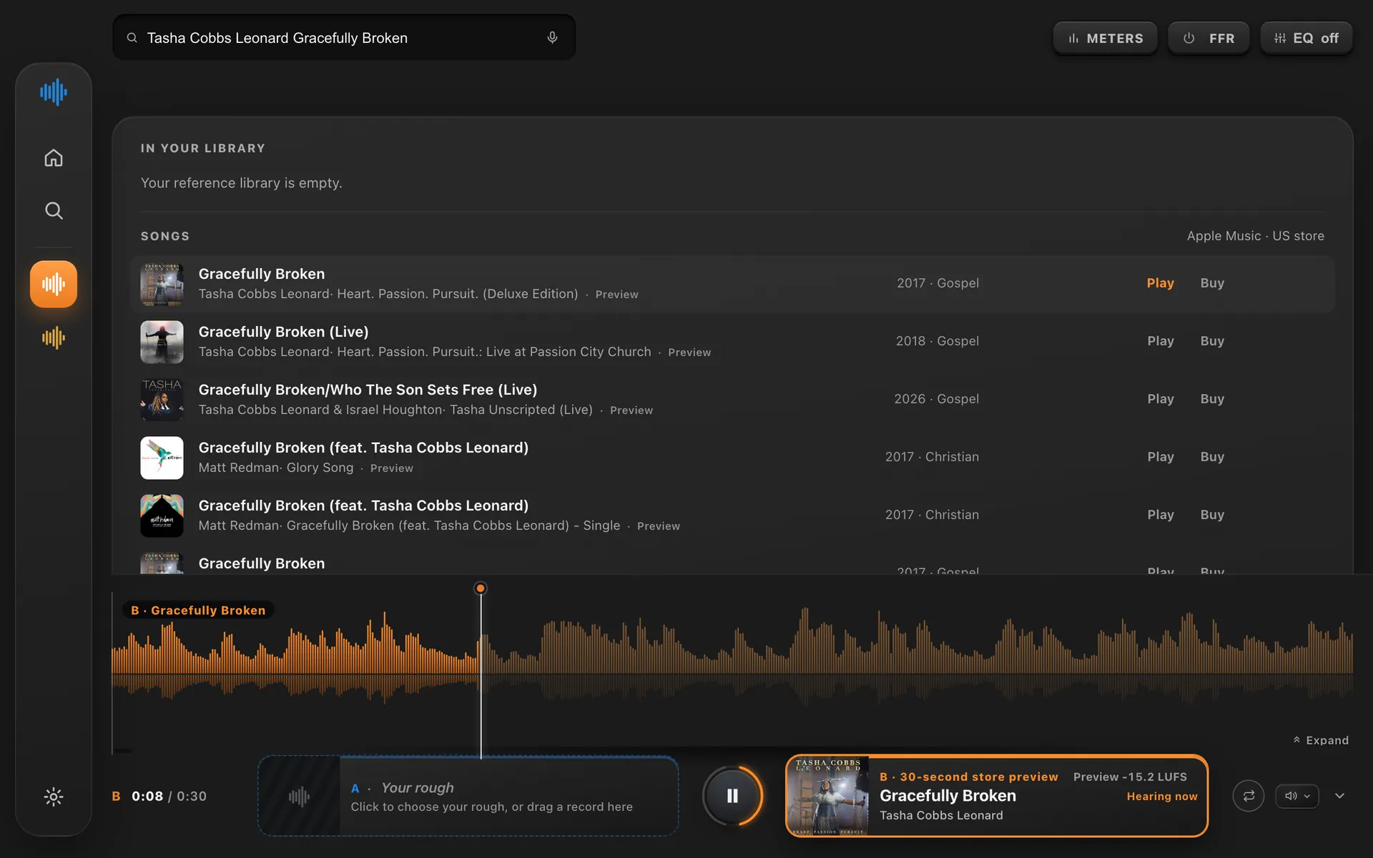Screen dimensions: 1373x858
Task: Click the B · Gracefully Broken waveform label
Action: click(198, 610)
